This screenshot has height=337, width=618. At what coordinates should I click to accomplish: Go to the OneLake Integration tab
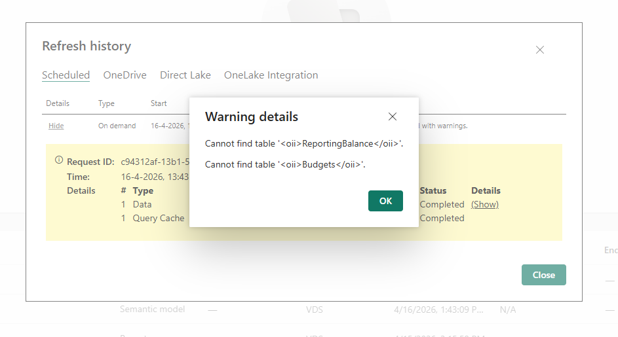point(271,75)
